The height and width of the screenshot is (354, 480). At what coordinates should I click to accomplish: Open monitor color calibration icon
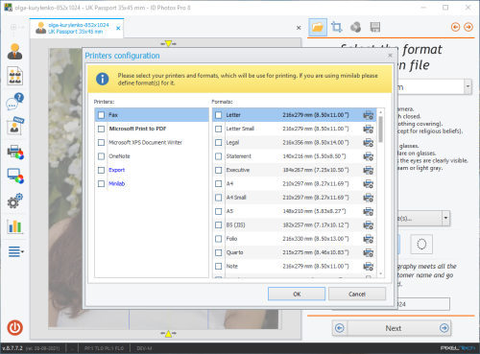point(15,176)
